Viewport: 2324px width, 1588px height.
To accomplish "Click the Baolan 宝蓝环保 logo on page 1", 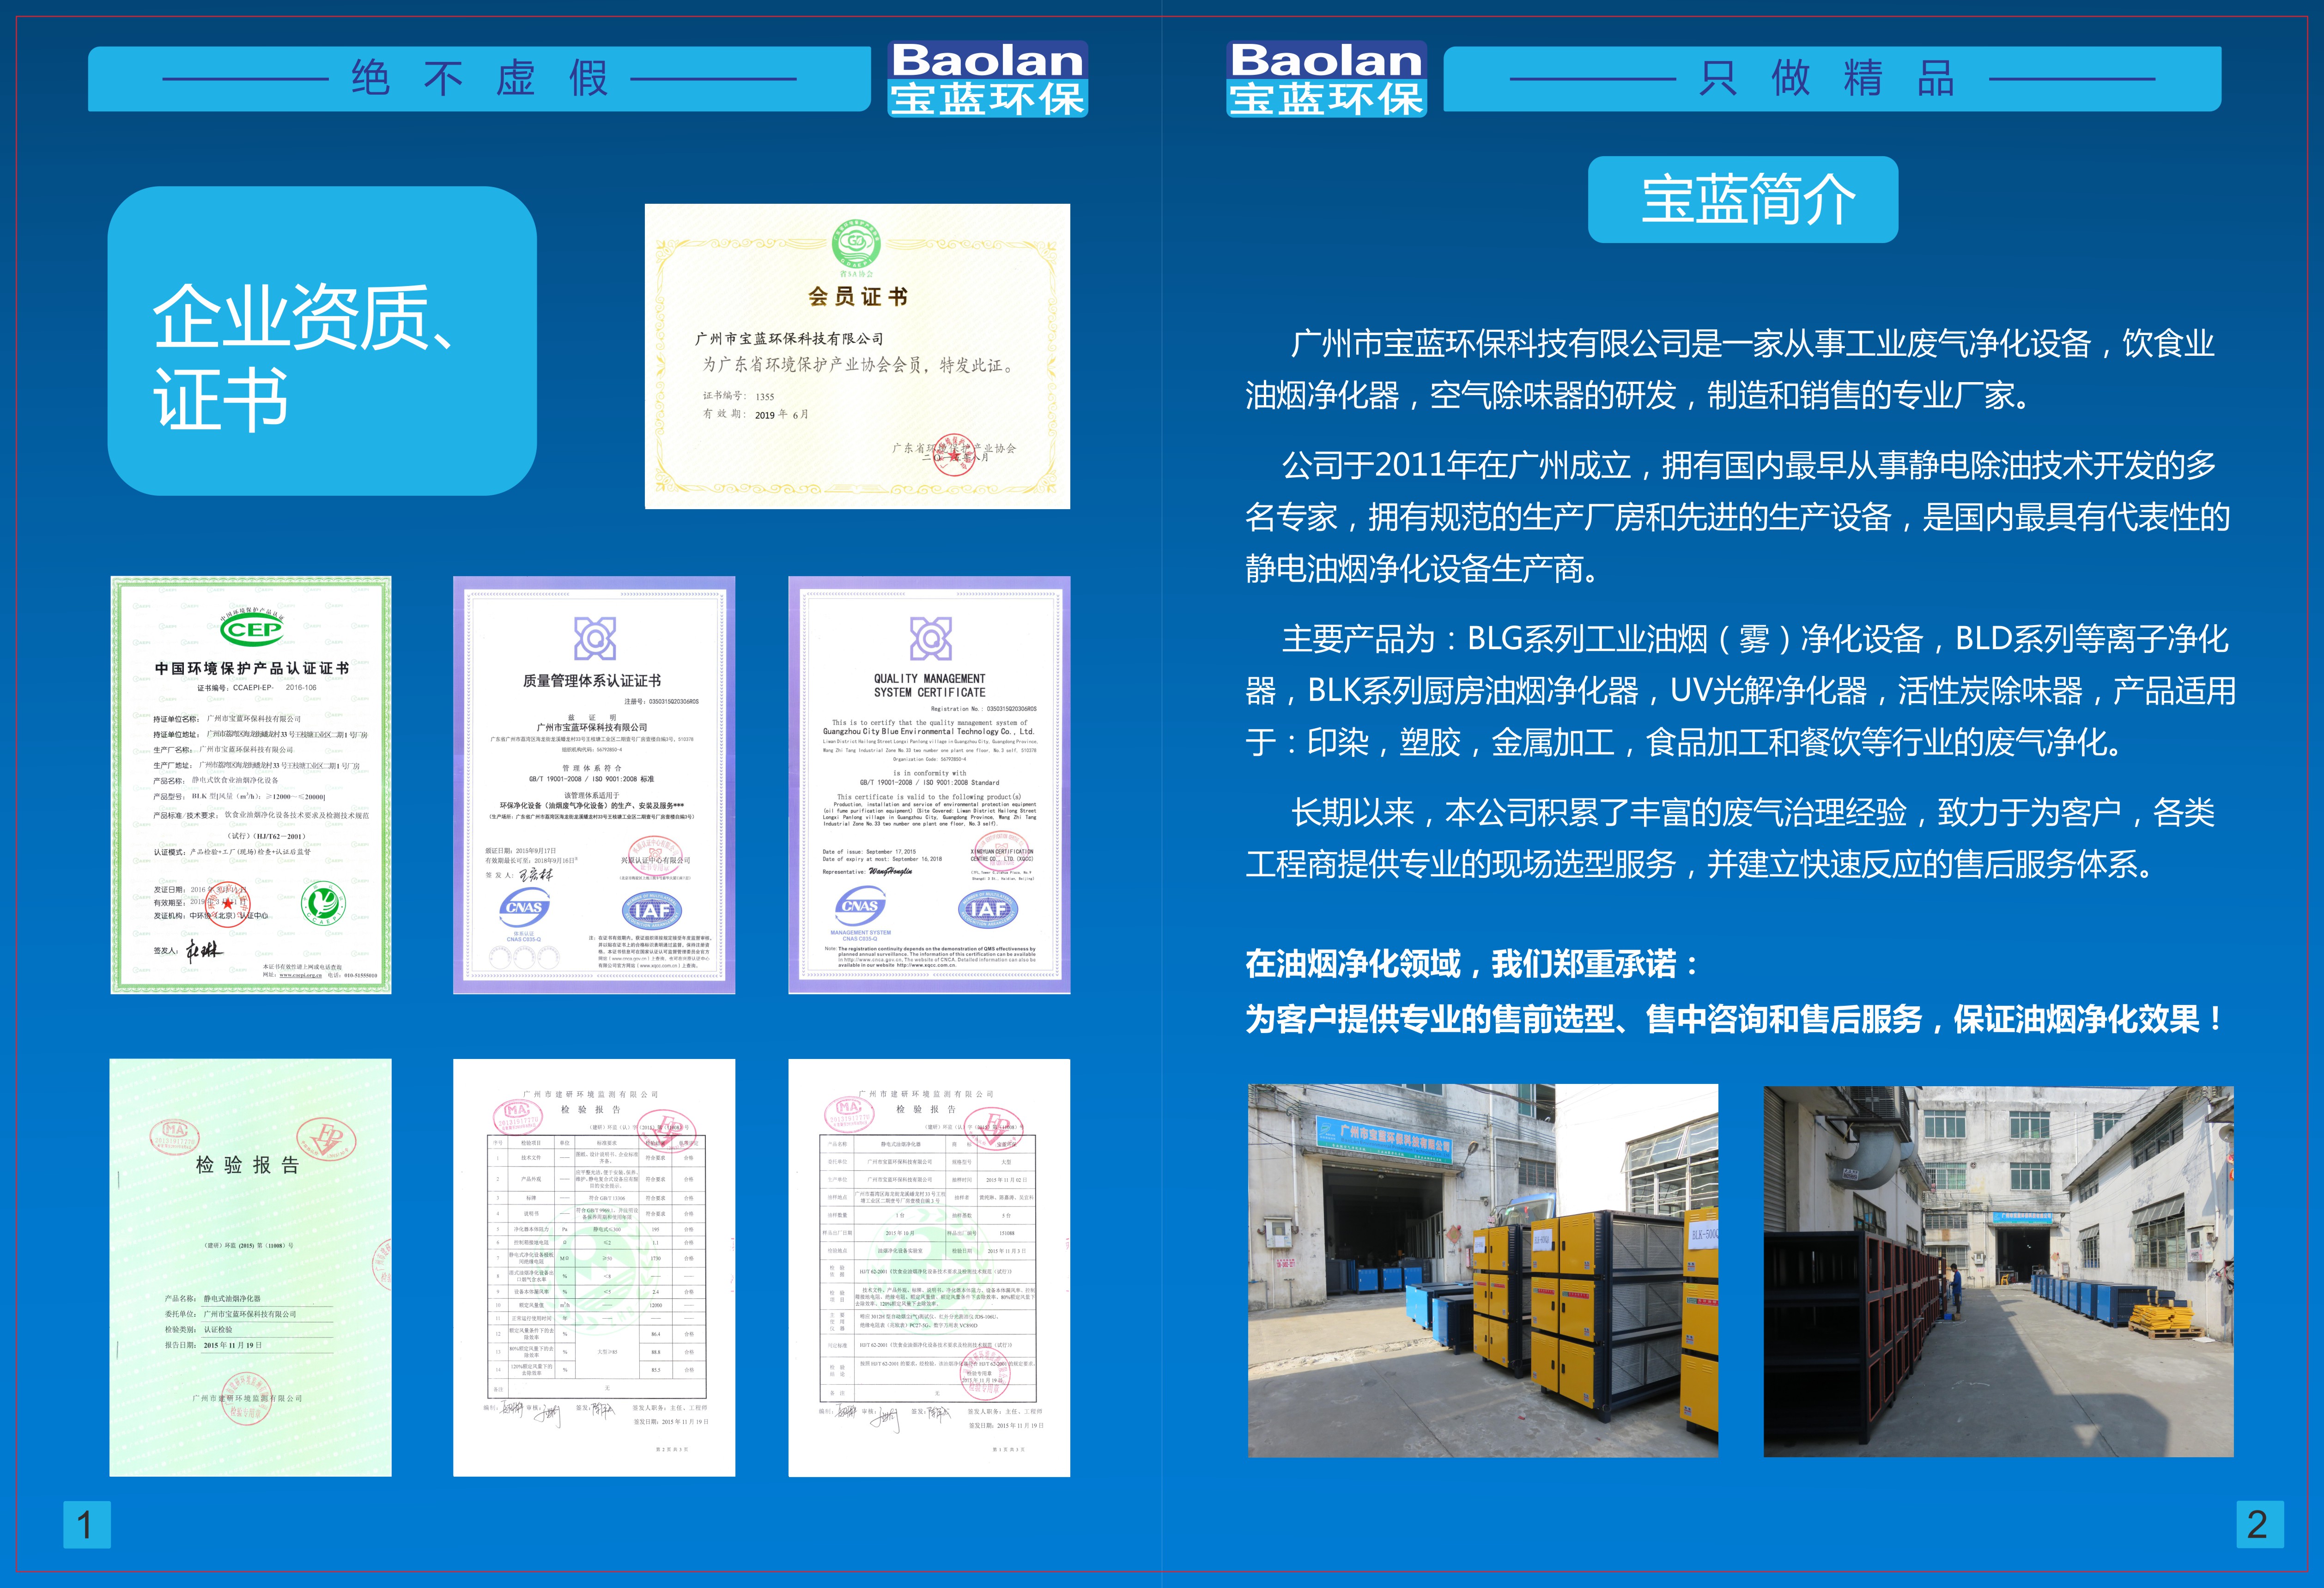I will [987, 79].
